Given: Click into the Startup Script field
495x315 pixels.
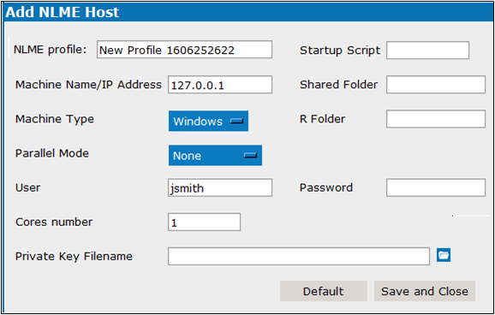Looking at the screenshot, I should [427, 51].
